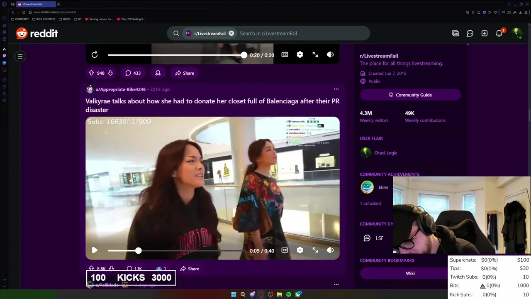Open settings gear on the top video

pyautogui.click(x=300, y=55)
